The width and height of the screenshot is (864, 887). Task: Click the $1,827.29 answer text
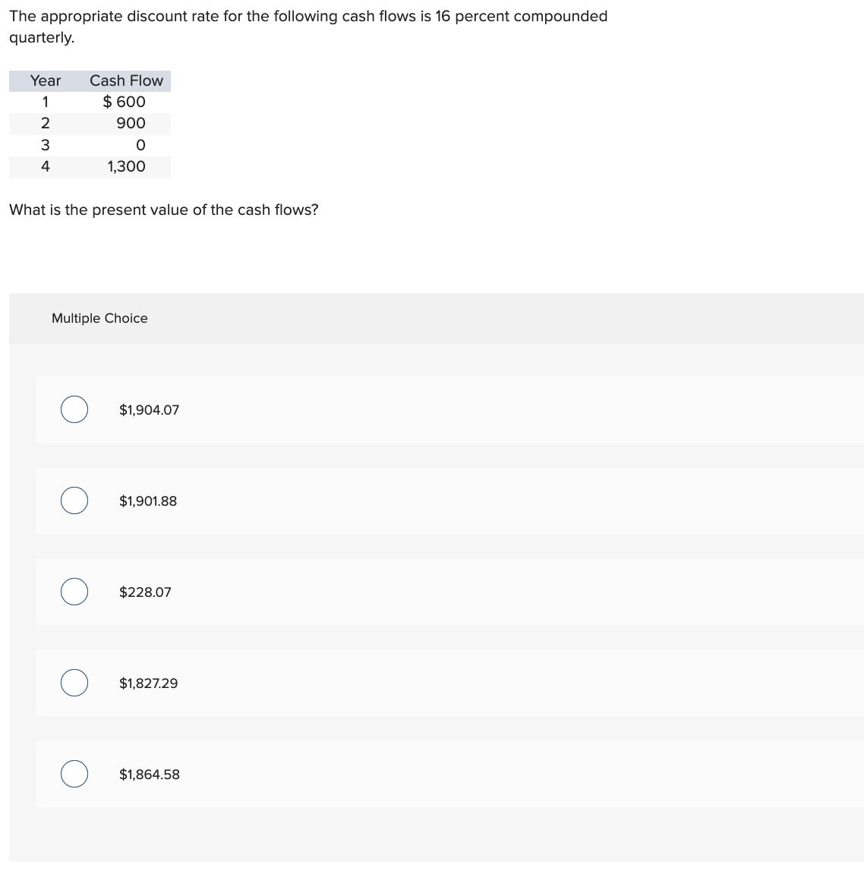tap(148, 683)
